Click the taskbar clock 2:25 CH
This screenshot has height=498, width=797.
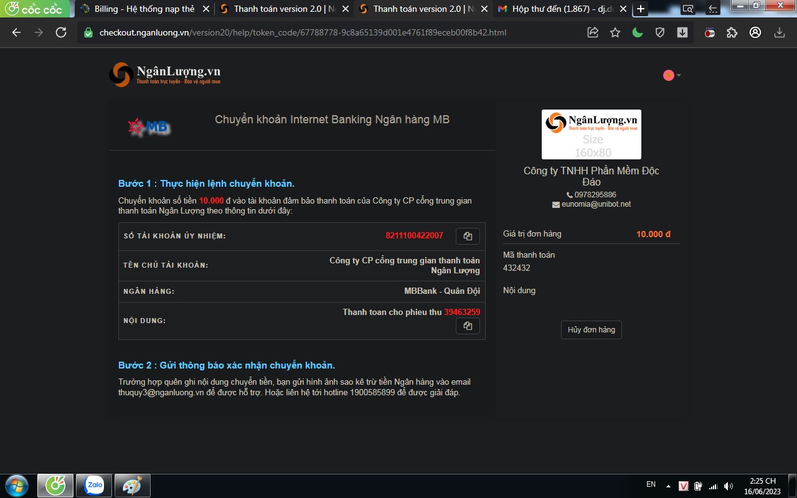(x=762, y=486)
